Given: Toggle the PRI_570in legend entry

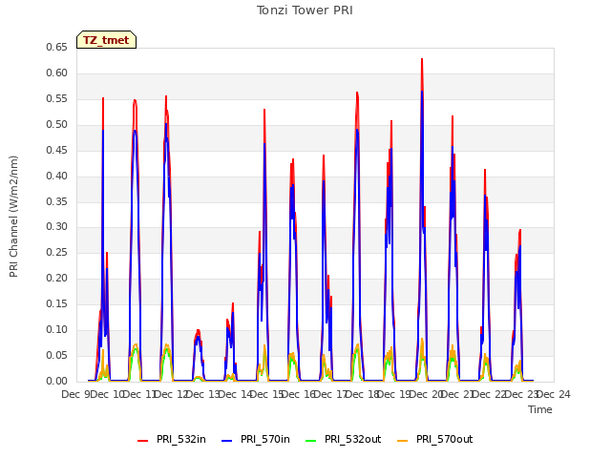Looking at the screenshot, I should tap(256, 439).
